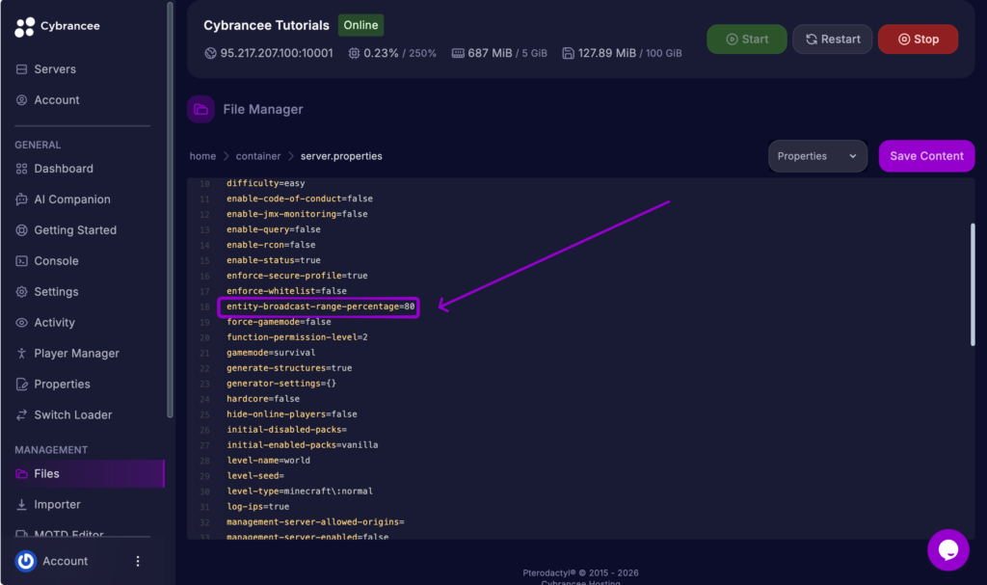Open the Settings page from the sidebar
The width and height of the screenshot is (987, 585).
[56, 292]
